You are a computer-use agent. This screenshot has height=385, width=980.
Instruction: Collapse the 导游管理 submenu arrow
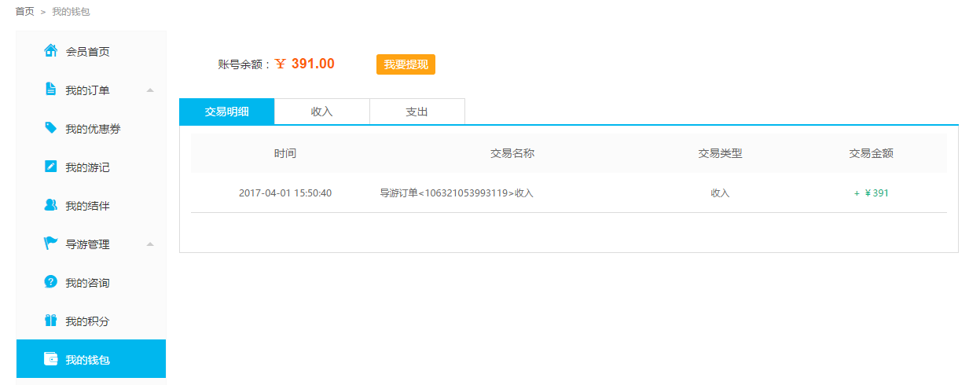click(x=150, y=244)
